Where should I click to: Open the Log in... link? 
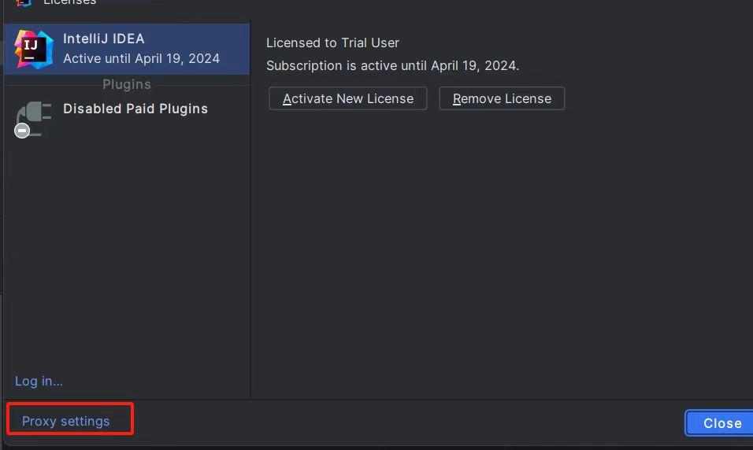pyautogui.click(x=39, y=381)
